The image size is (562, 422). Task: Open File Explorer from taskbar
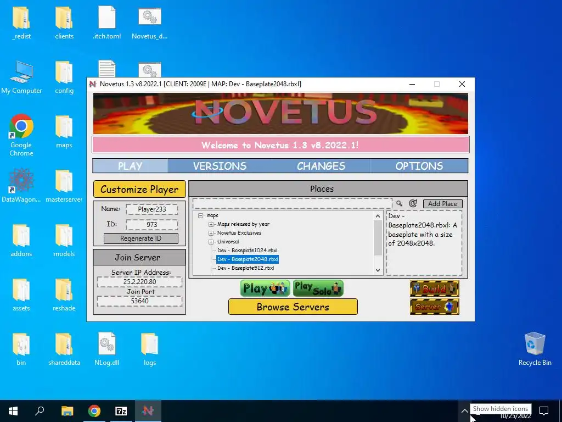point(67,411)
